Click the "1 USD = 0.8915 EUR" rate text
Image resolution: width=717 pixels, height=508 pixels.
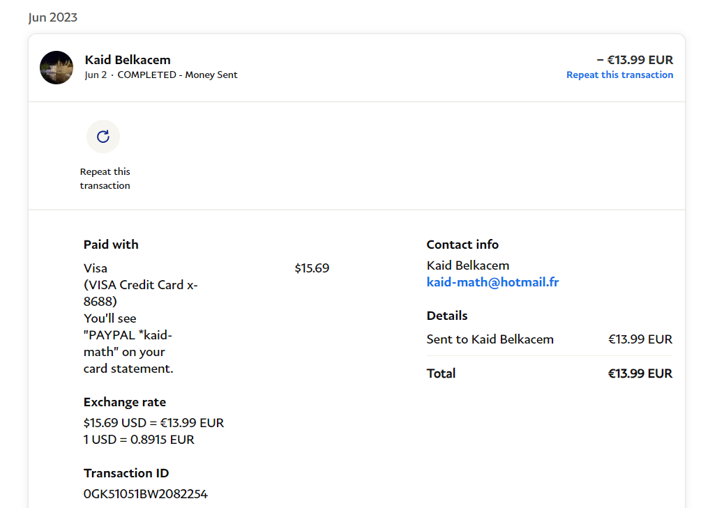coord(139,440)
